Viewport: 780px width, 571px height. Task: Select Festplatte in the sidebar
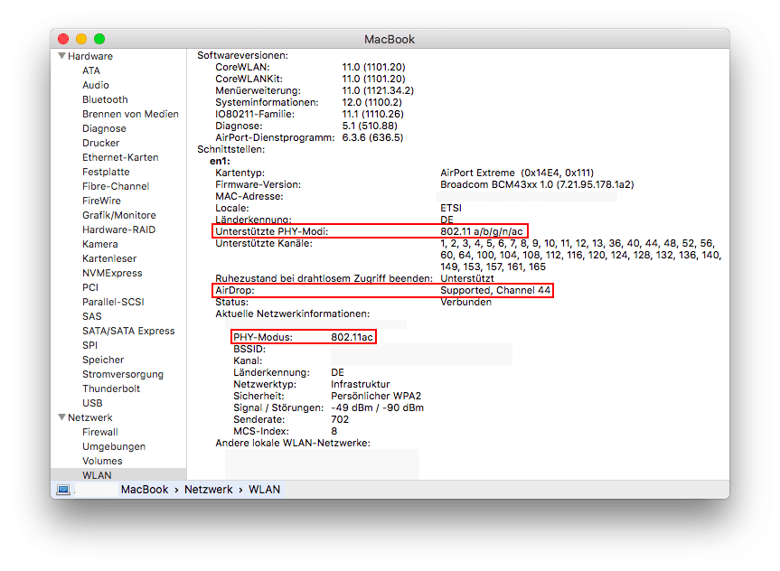click(x=106, y=172)
